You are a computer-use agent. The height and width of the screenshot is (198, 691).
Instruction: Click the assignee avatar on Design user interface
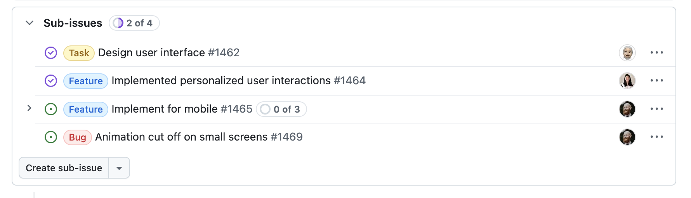click(x=627, y=53)
